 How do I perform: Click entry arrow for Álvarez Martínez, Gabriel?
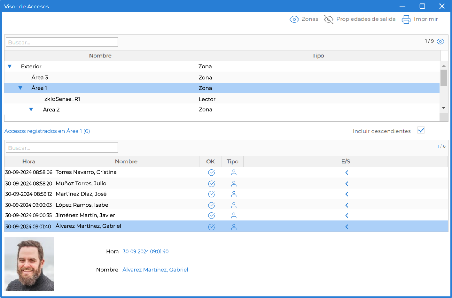tap(347, 227)
